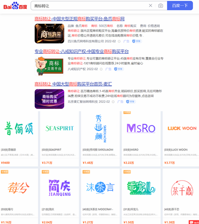
Task: Click the 保障 shield badge under 麦汇 result
Action: click(131, 102)
